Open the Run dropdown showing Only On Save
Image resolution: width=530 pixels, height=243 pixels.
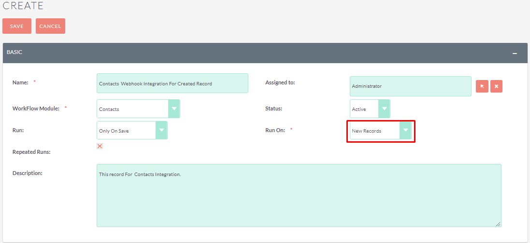coord(132,130)
